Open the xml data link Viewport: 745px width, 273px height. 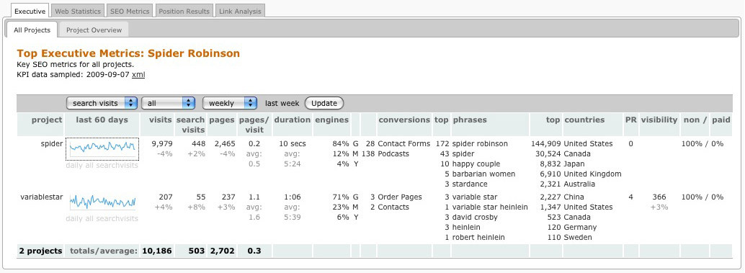[138, 74]
